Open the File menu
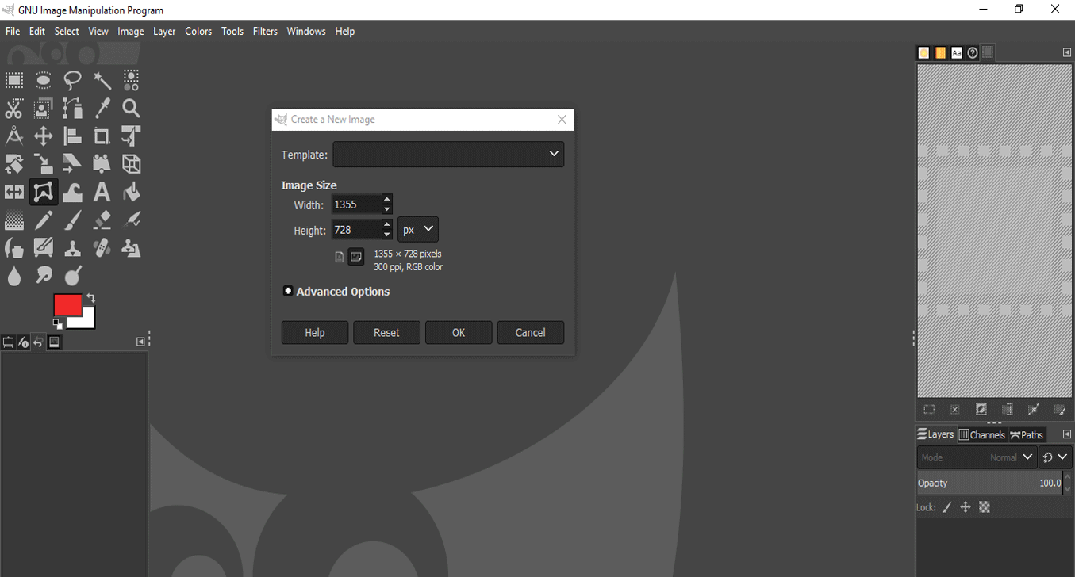Image resolution: width=1075 pixels, height=577 pixels. [13, 32]
